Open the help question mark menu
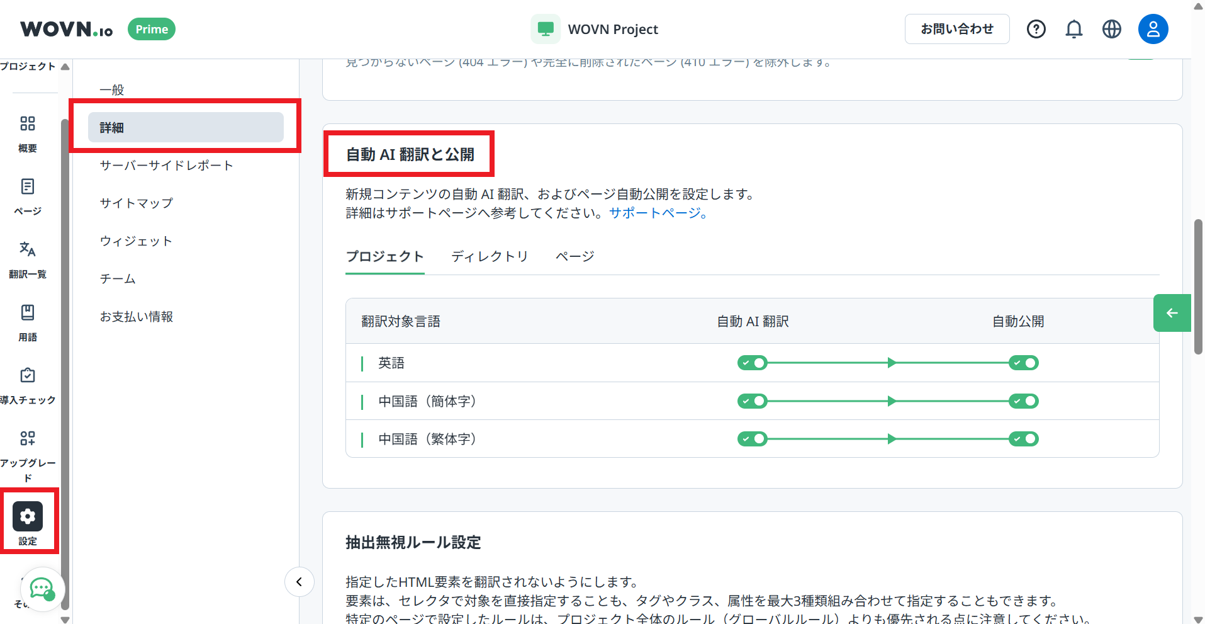The height and width of the screenshot is (624, 1205). click(x=1036, y=29)
